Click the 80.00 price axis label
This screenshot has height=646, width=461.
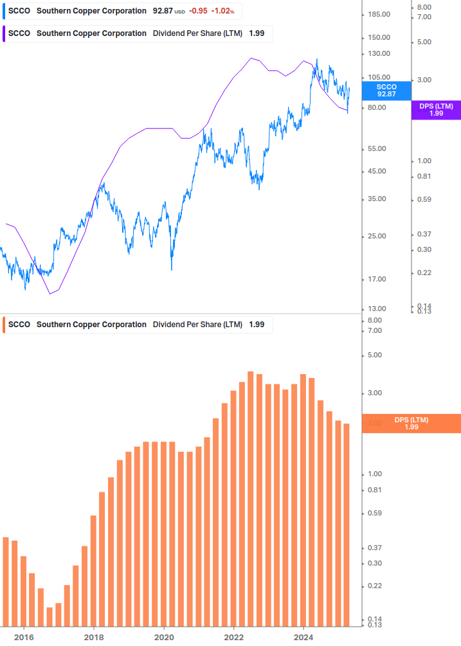[377, 107]
